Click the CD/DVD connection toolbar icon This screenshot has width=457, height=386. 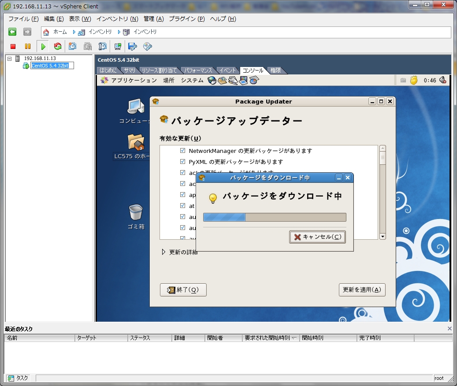[148, 46]
